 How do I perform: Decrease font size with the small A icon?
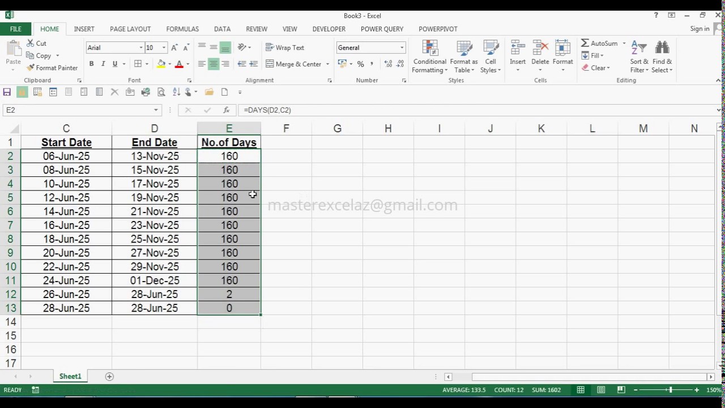[186, 48]
